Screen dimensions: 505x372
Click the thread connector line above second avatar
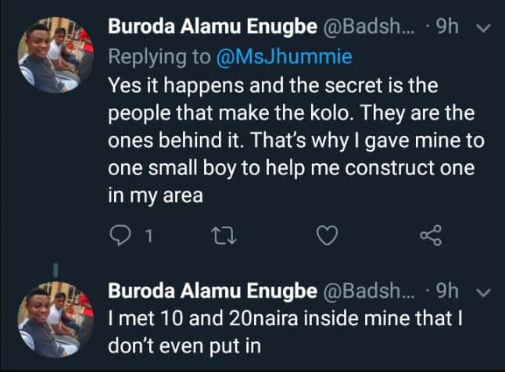(53, 274)
